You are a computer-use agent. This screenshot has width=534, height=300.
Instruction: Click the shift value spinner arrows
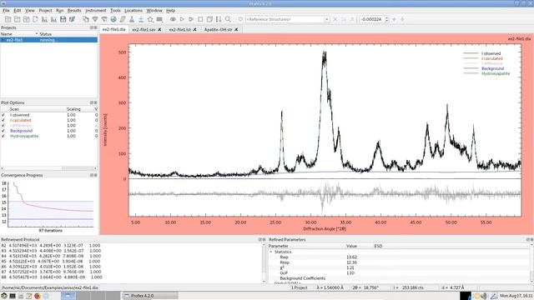point(386,19)
